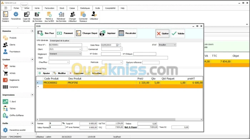The width and height of the screenshot is (250, 139).
Task: Click Changer Depot in toolbar
Action: [x=87, y=33]
